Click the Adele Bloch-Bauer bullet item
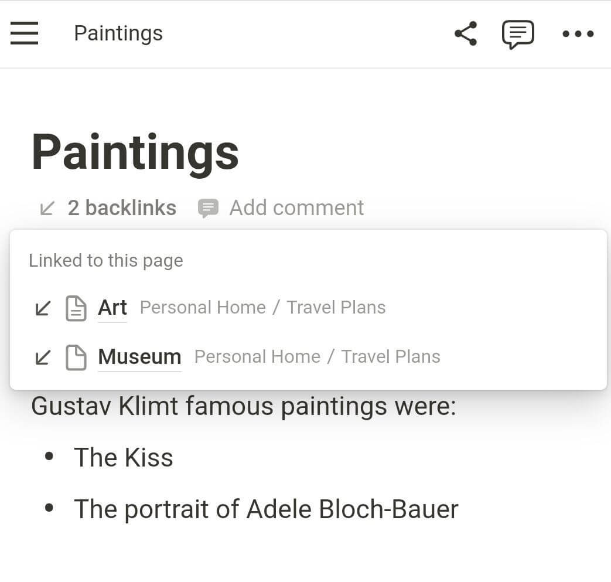 click(x=266, y=509)
